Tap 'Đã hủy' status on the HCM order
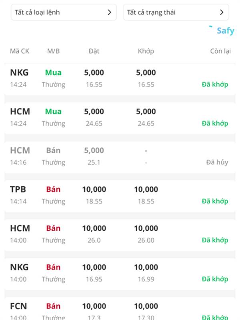The height and width of the screenshot is (320, 240). 217,162
